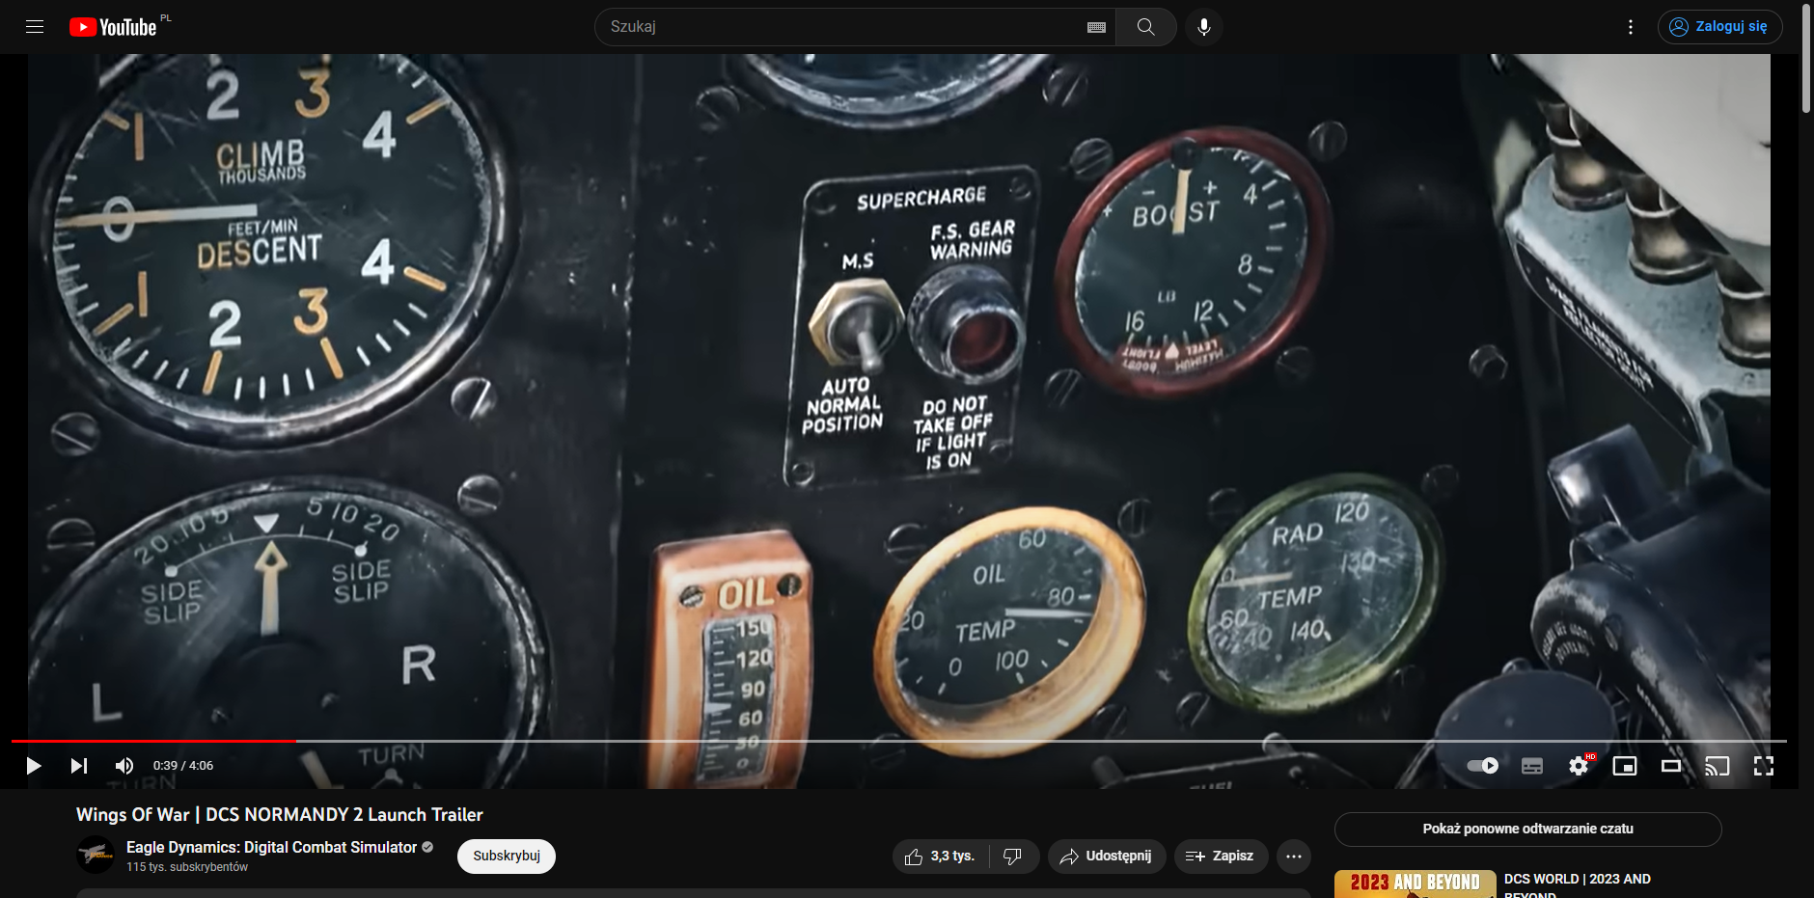Start voice search with microphone icon
This screenshot has height=898, width=1814.
pyautogui.click(x=1204, y=27)
